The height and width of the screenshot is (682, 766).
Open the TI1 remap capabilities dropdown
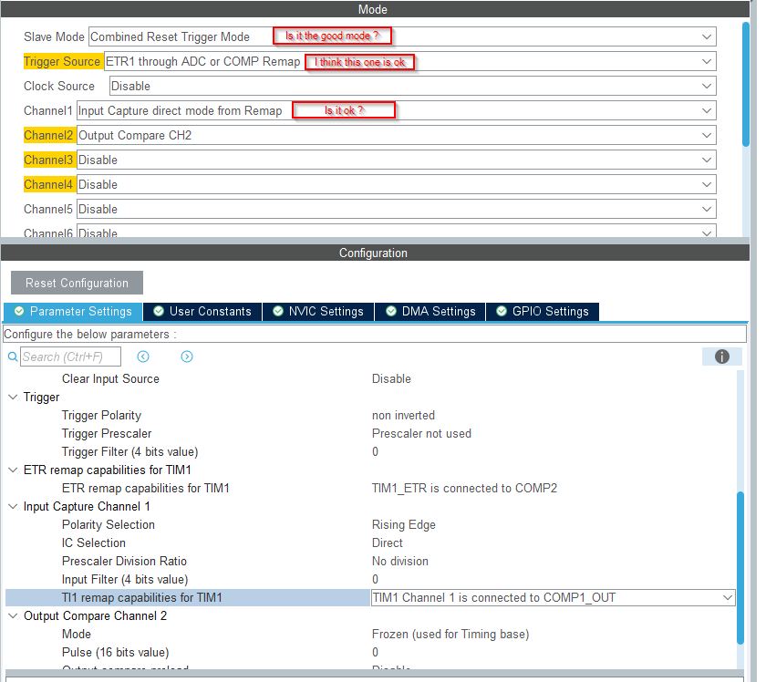pyautogui.click(x=553, y=597)
